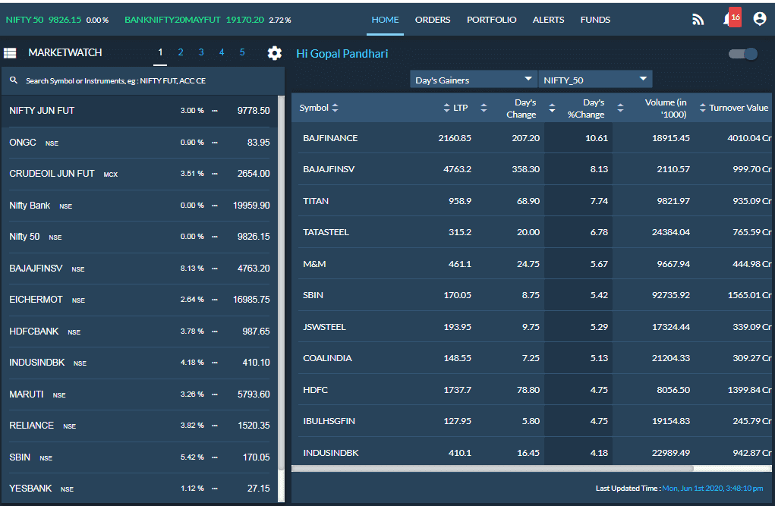The image size is (775, 506).
Task: Click BAJAJFINSV in gainers table
Action: (x=329, y=169)
